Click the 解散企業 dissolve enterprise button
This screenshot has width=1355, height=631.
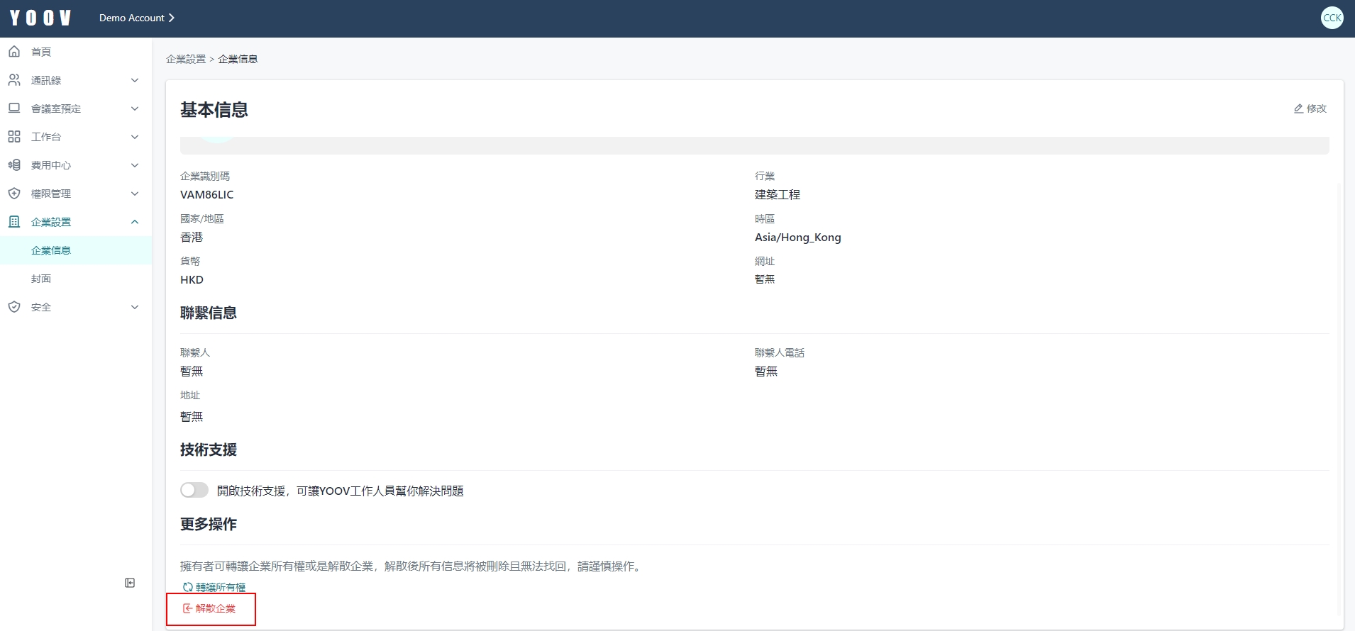210,609
